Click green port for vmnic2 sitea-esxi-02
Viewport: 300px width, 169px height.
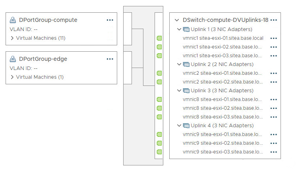pyautogui.click(x=159, y=82)
